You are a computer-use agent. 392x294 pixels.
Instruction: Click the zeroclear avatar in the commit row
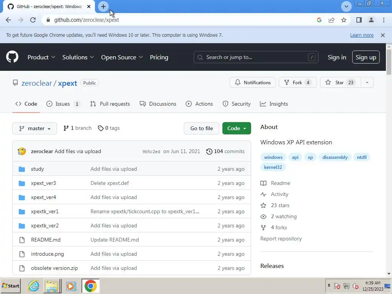pyautogui.click(x=22, y=151)
